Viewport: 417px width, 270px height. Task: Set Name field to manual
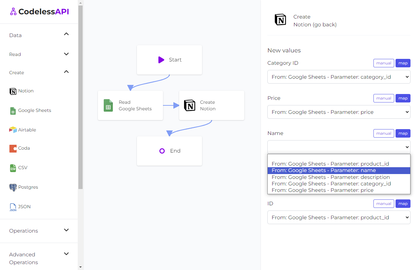click(384, 133)
